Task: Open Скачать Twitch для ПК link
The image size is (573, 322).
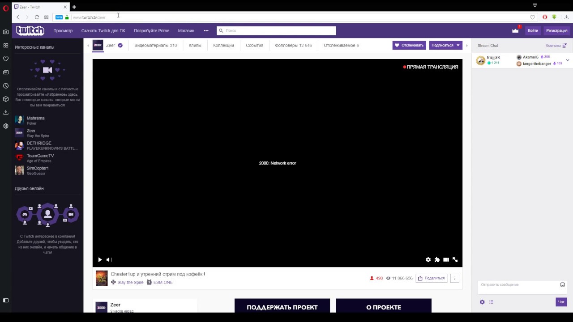Action: (x=103, y=31)
